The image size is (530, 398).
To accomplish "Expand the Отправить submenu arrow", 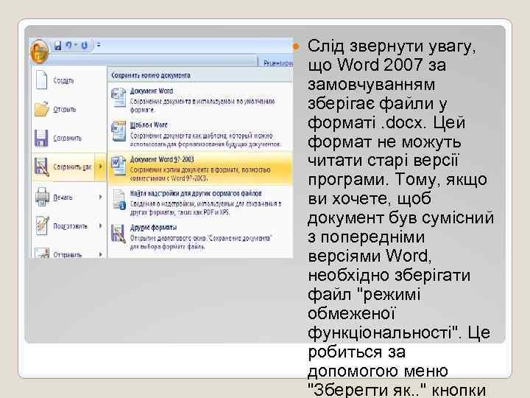I will tap(100, 254).
